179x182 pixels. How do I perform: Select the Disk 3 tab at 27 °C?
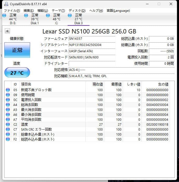(x=79, y=19)
